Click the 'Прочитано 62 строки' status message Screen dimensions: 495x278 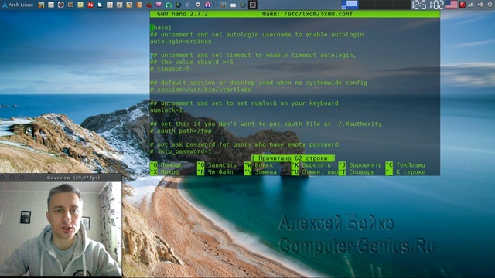[293, 158]
